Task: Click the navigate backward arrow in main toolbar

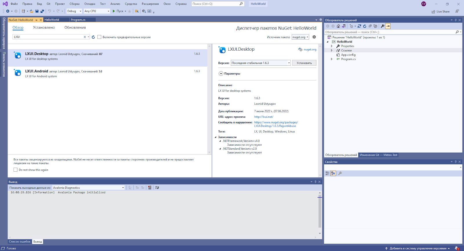Action: pos(8,11)
